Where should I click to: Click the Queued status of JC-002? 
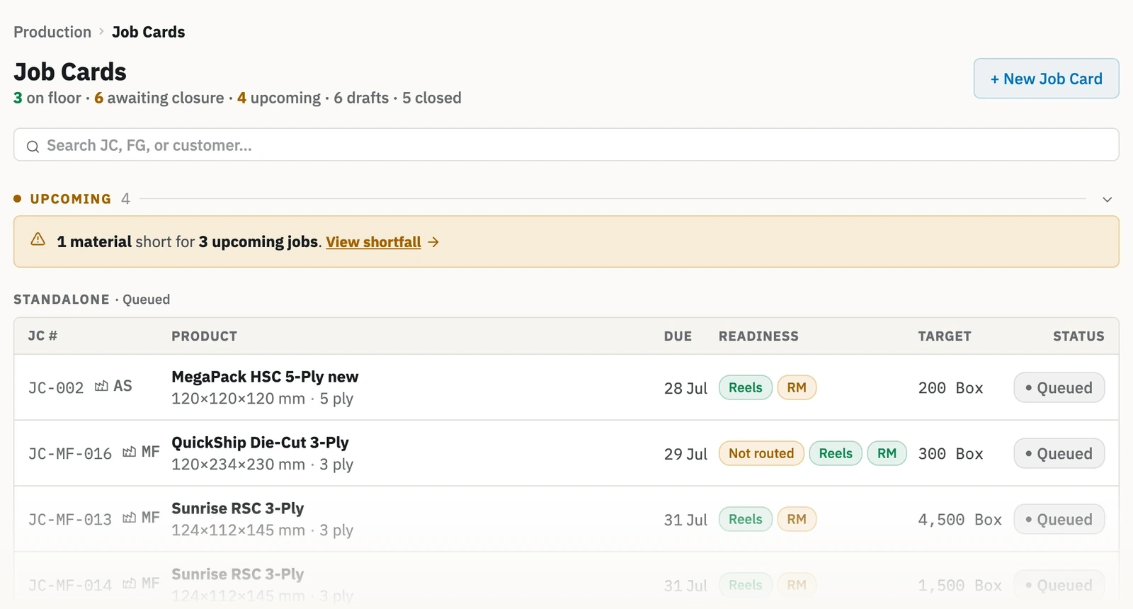tap(1059, 387)
